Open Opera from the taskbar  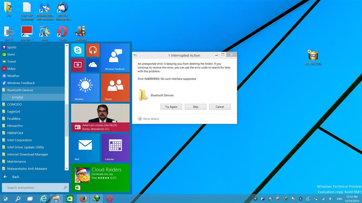pos(110,198)
